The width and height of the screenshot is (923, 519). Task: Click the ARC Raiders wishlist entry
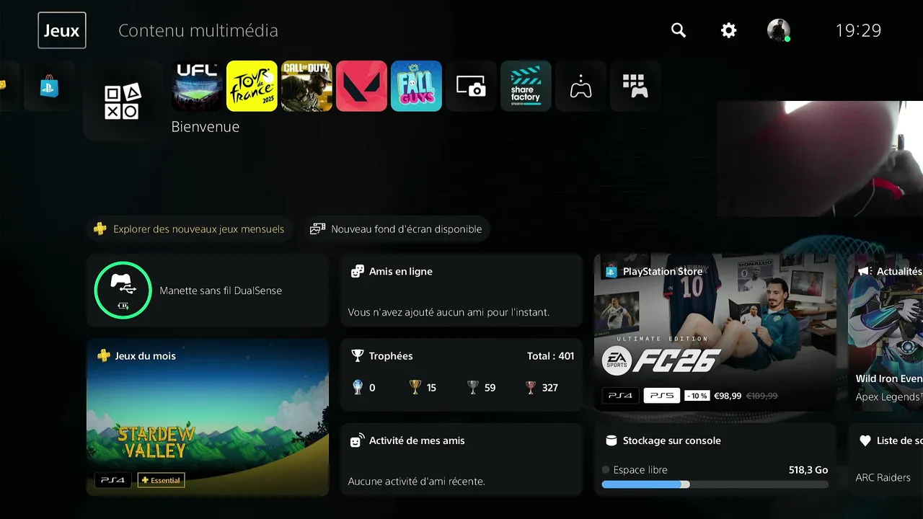(x=883, y=477)
